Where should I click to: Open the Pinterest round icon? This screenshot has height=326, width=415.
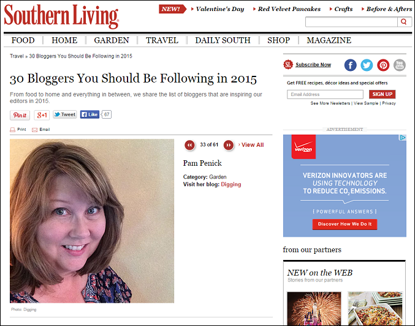tap(383, 65)
